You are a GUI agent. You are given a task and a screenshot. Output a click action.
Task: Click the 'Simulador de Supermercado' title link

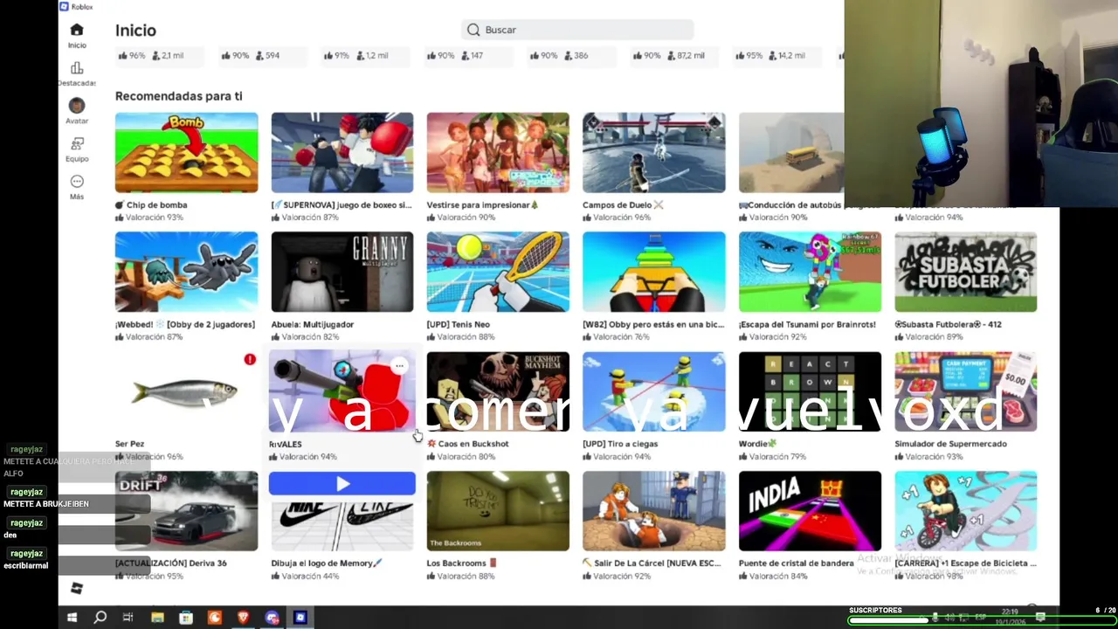(x=950, y=444)
